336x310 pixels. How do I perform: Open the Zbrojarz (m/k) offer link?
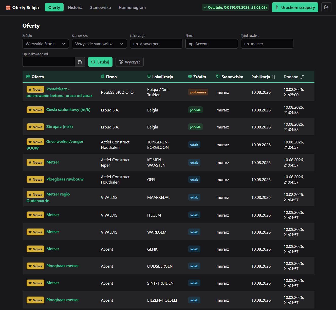coord(60,127)
